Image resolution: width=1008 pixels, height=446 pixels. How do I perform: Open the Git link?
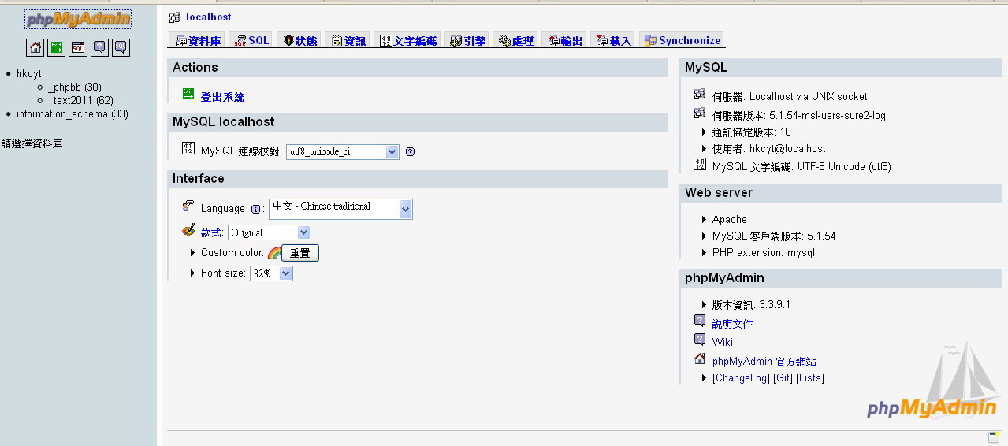[783, 378]
